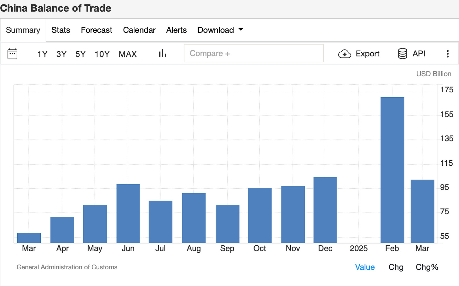
Task: Expand the Download dropdown arrow
Action: click(241, 30)
